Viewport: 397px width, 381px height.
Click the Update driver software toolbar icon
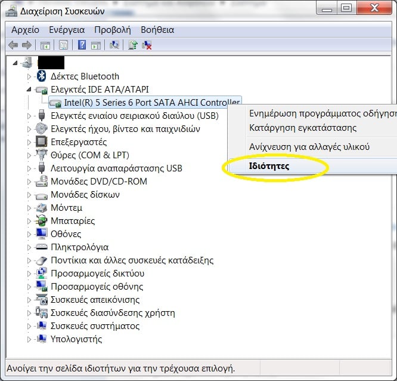(x=133, y=45)
